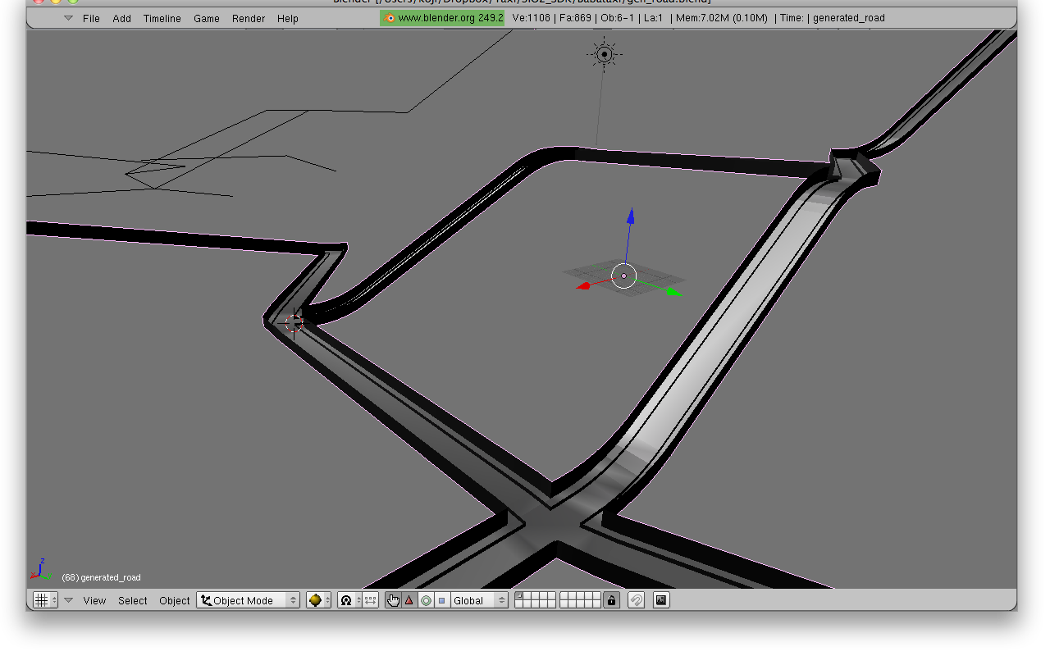Click the curved arrow icon beside the padlock
This screenshot has width=1050, height=656.
[636, 600]
